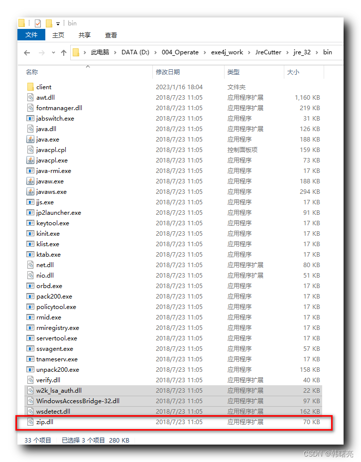Expand chevron after exe4j_work breadcrumb

(249, 52)
